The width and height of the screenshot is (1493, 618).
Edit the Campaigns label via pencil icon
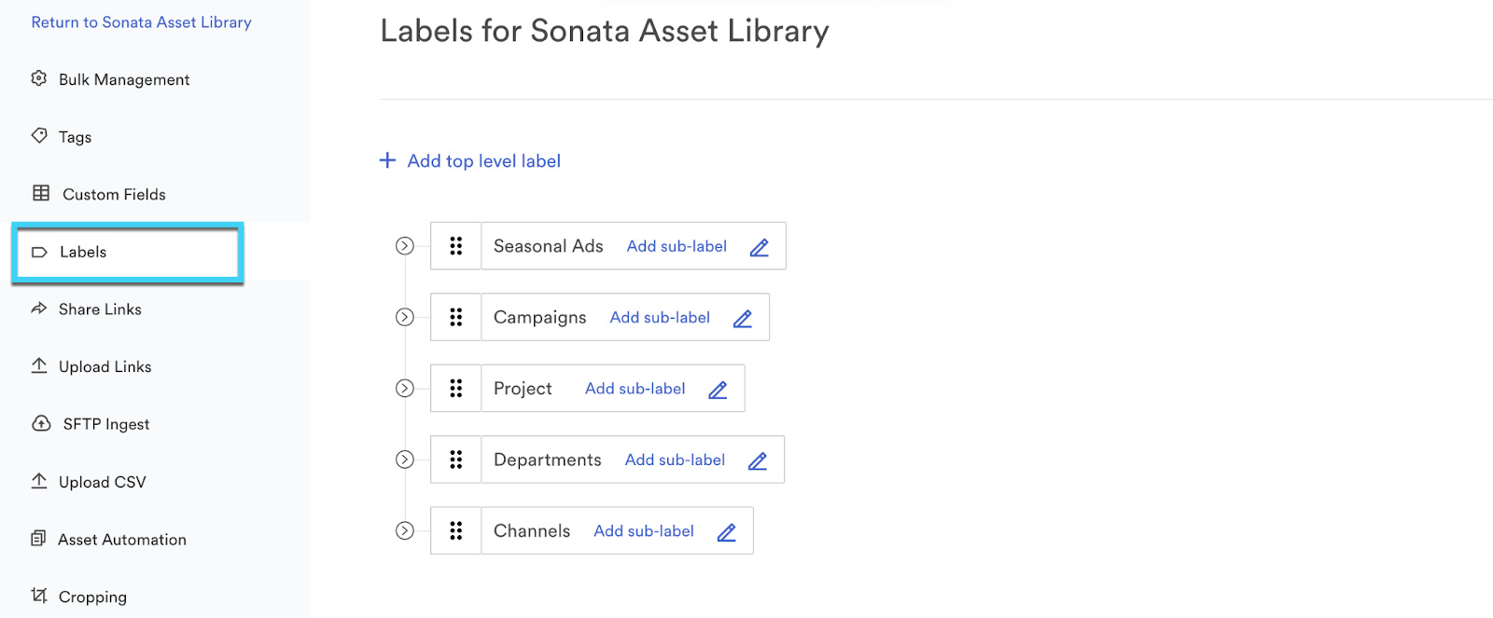click(743, 319)
